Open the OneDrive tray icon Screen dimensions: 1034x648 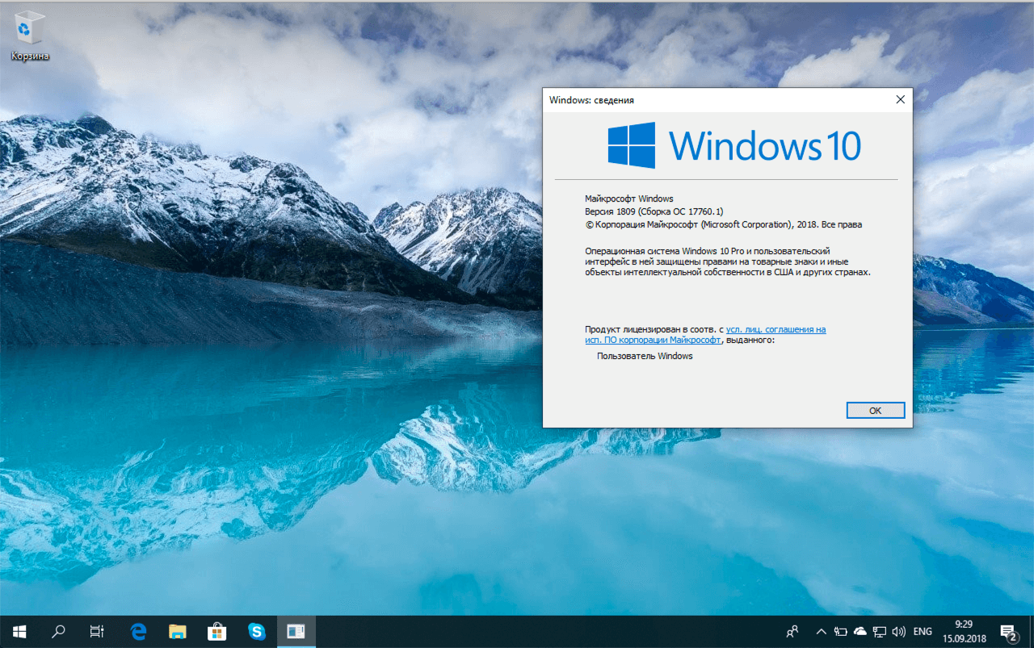pyautogui.click(x=860, y=631)
